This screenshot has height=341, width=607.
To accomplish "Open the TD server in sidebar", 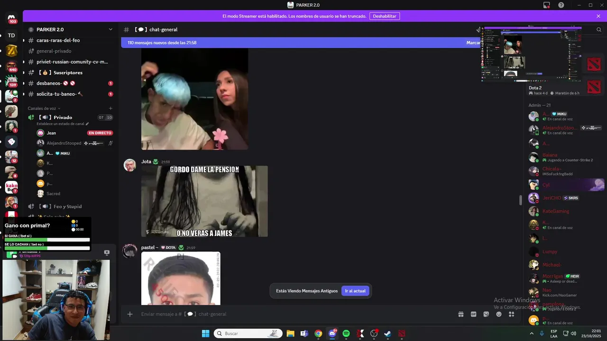I will [x=11, y=36].
